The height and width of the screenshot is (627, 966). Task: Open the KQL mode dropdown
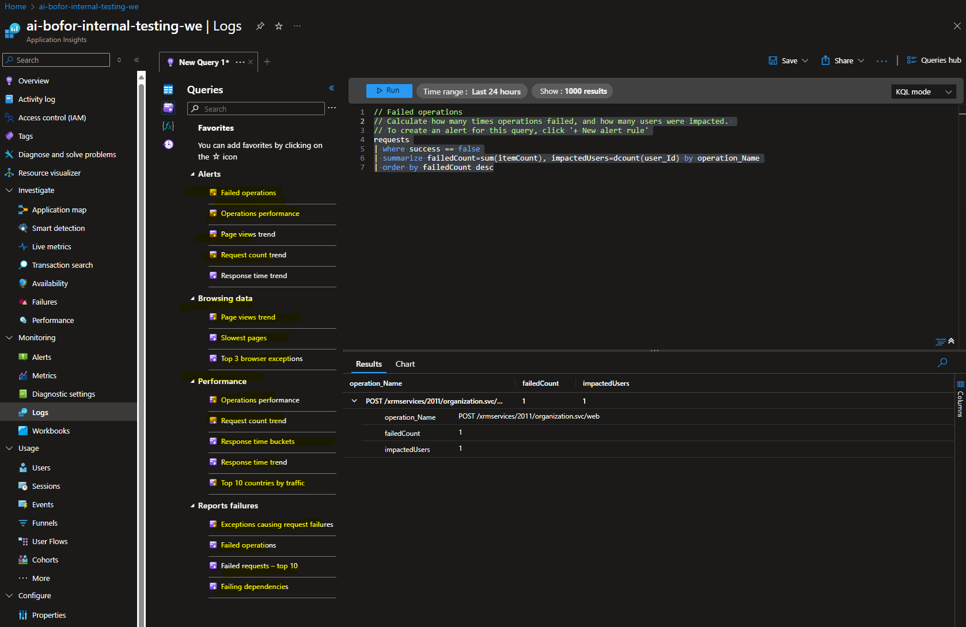[923, 92]
